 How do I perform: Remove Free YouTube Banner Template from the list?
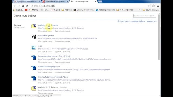tap(62, 83)
